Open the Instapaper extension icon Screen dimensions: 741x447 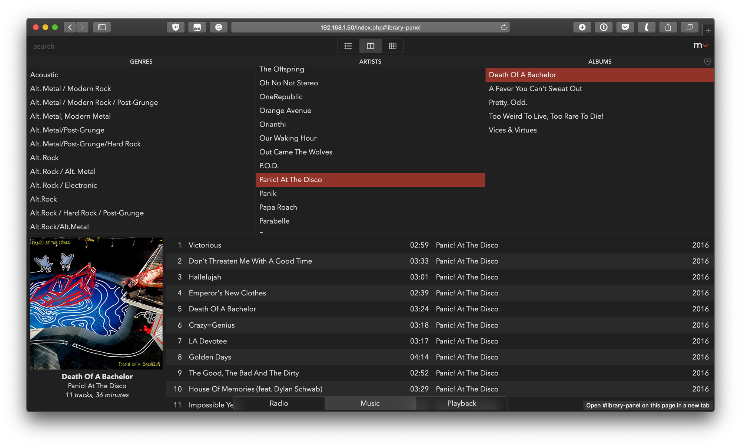coord(647,27)
